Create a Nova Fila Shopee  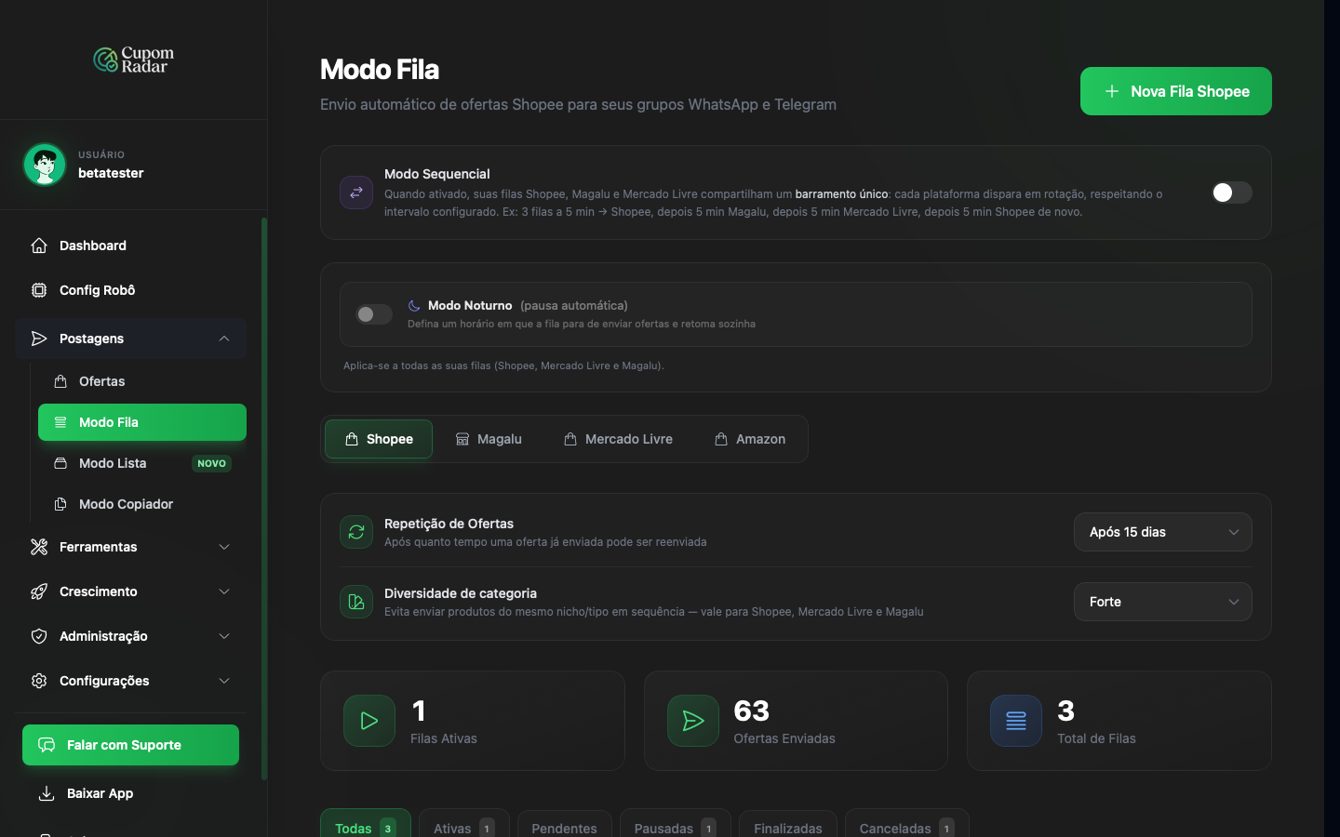click(1176, 91)
